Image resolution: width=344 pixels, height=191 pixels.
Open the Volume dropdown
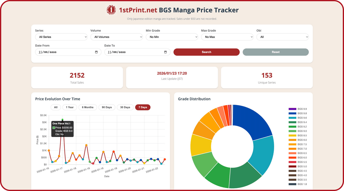pos(117,37)
